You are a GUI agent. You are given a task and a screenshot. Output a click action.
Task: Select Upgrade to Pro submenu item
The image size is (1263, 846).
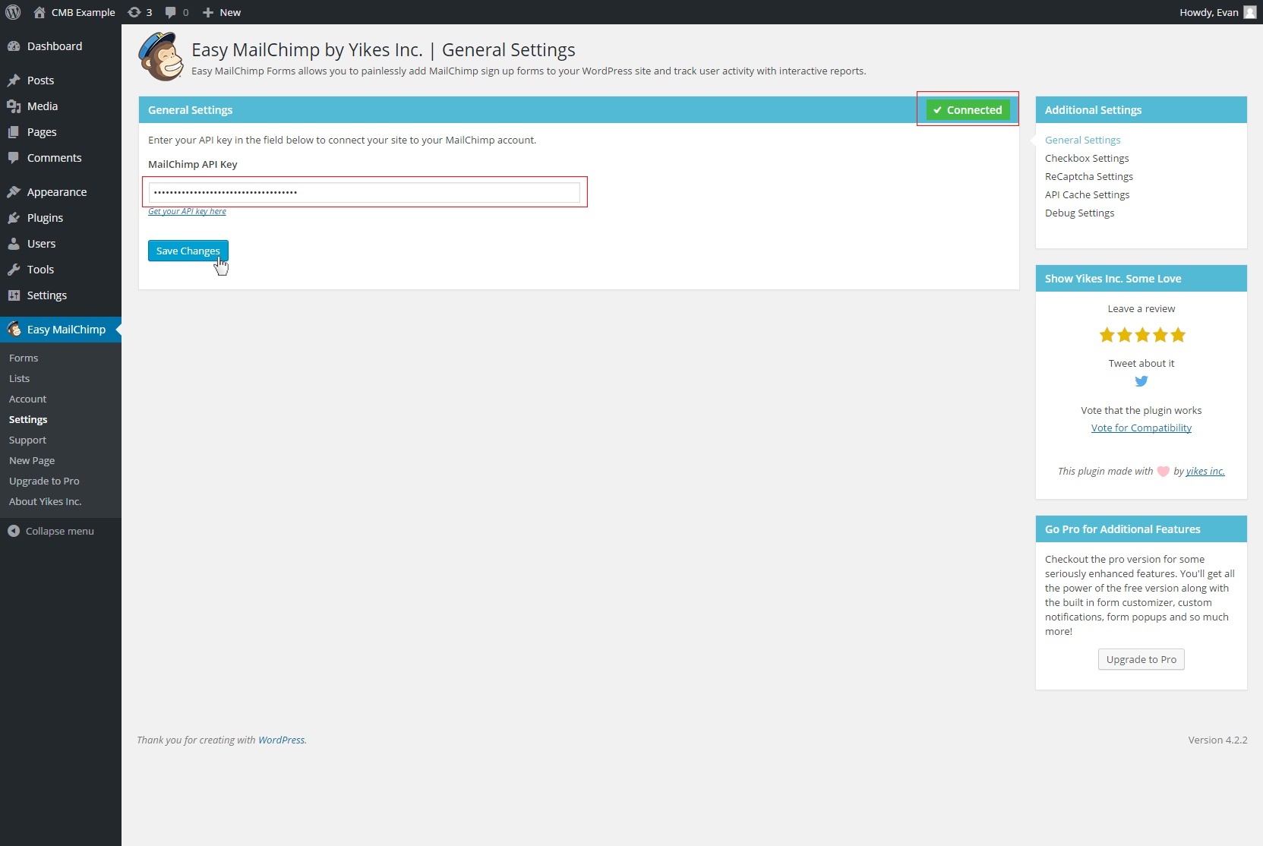click(x=44, y=481)
